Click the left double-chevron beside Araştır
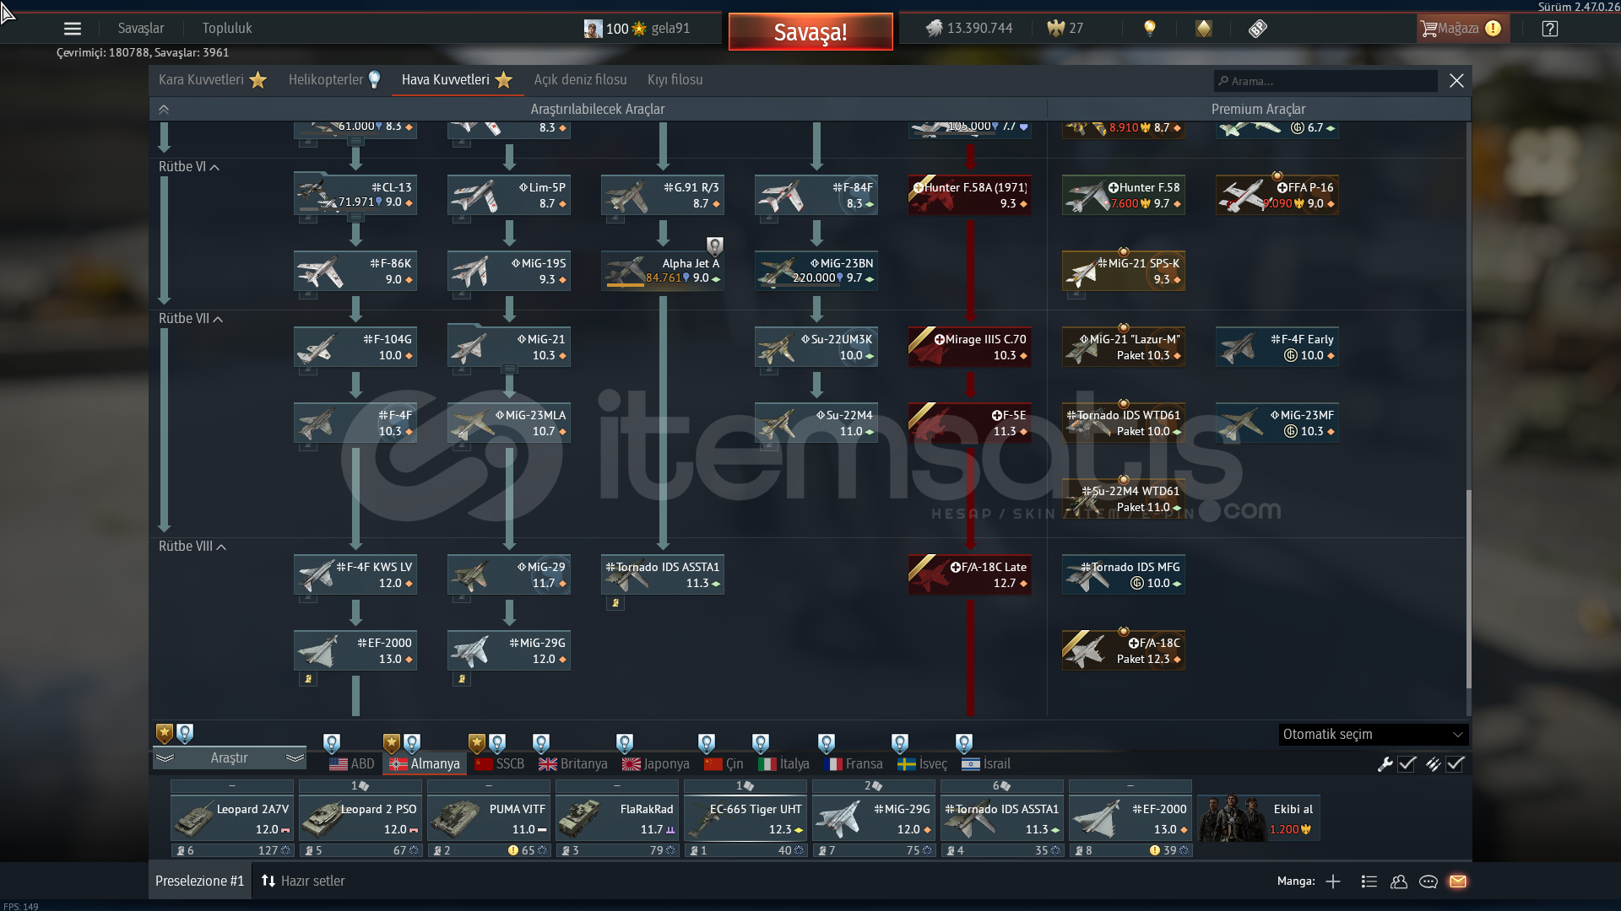Screen dimensions: 1621x911 pyautogui.click(x=165, y=758)
